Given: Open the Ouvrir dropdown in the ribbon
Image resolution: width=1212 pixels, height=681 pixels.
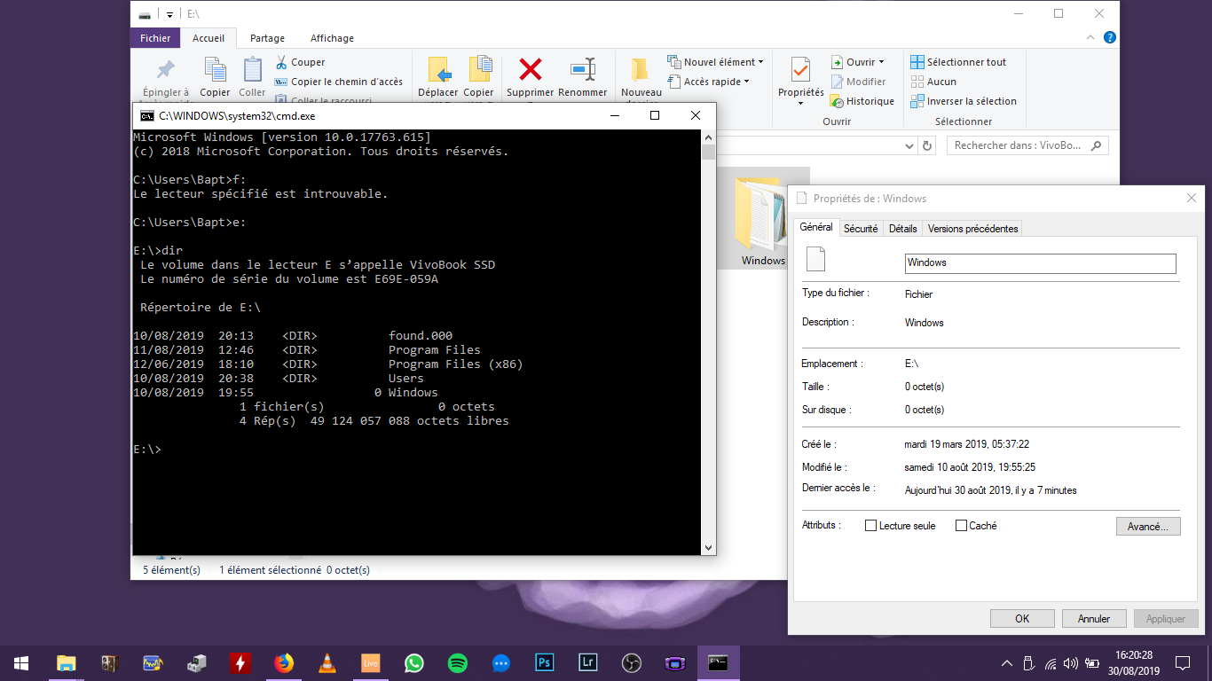Looking at the screenshot, I should pos(858,62).
